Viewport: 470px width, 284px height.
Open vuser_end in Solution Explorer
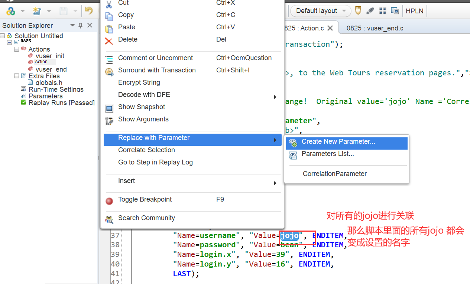click(51, 69)
